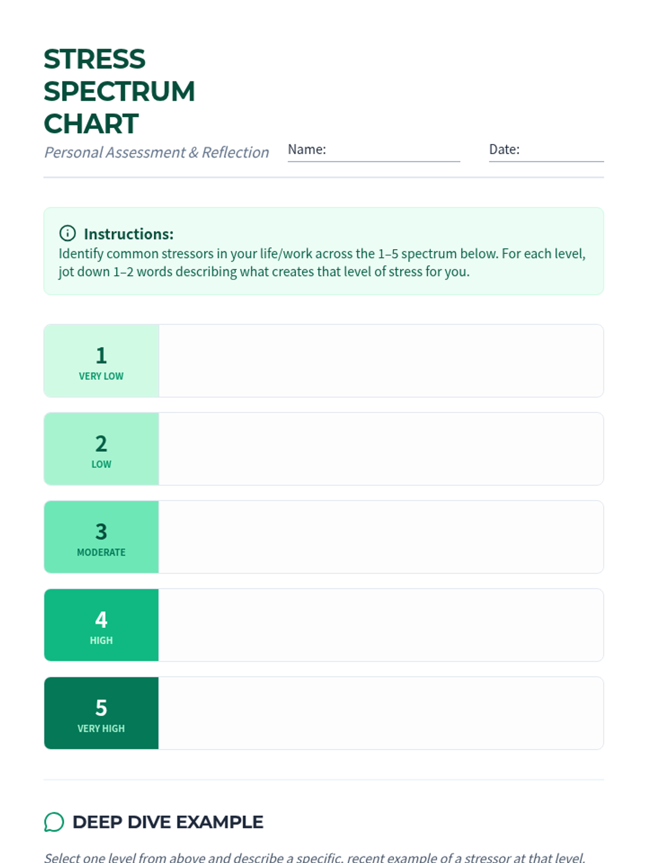Focus the blank field for level 3 Moderate

381,537
